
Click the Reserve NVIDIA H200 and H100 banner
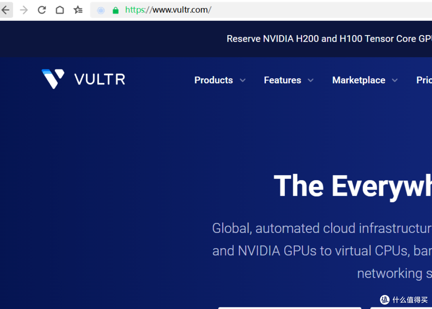[x=329, y=38]
